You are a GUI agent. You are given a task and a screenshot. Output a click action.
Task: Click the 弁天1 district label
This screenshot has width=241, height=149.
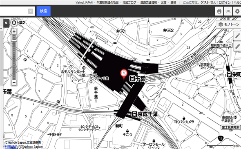121,31
